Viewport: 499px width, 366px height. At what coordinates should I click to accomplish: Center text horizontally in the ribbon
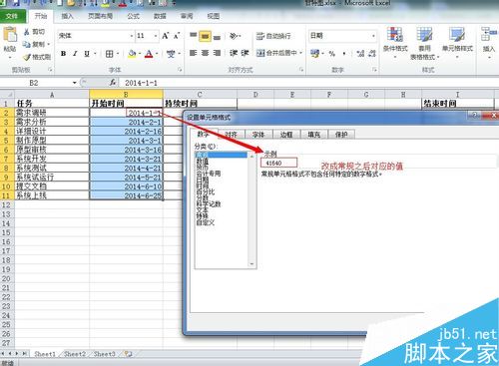(x=206, y=53)
